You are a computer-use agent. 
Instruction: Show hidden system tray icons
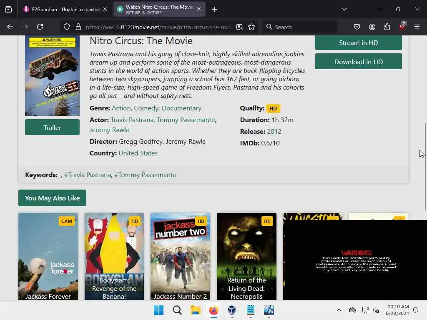339,310
